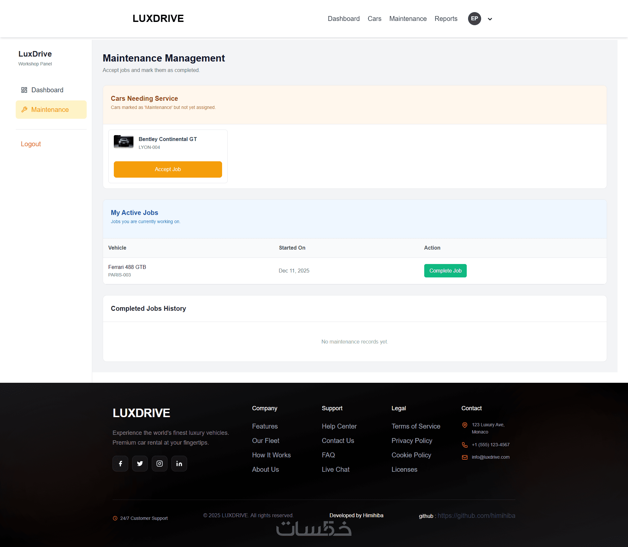Open Reports in the top navigation
628x547 pixels.
[446, 19]
